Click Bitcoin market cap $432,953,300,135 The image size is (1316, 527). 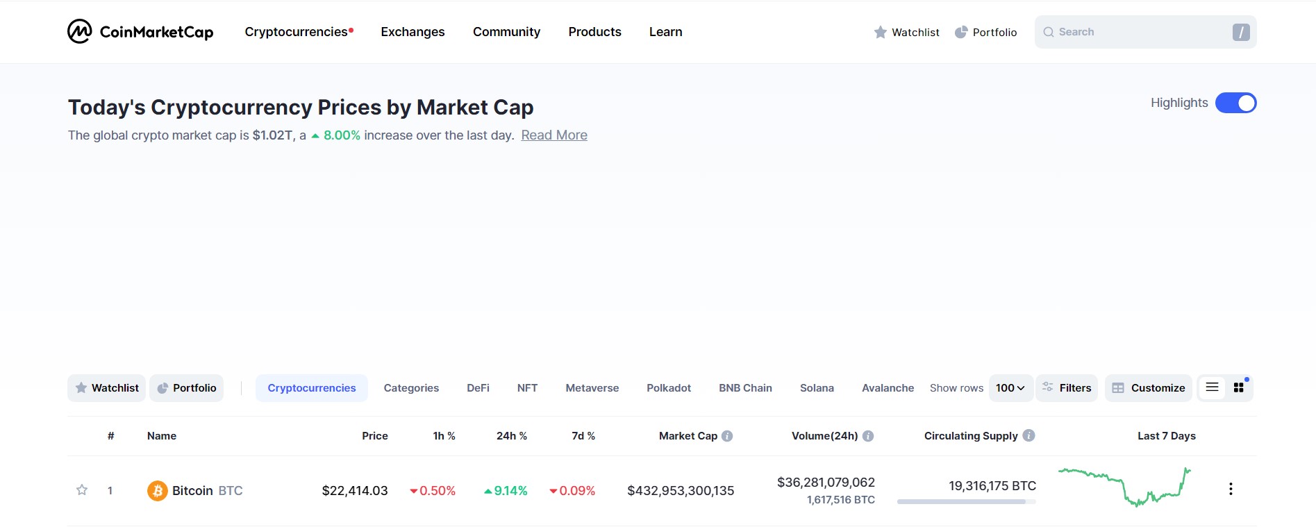[x=681, y=491]
